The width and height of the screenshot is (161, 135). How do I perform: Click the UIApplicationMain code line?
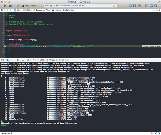pyautogui.click(x=54, y=46)
